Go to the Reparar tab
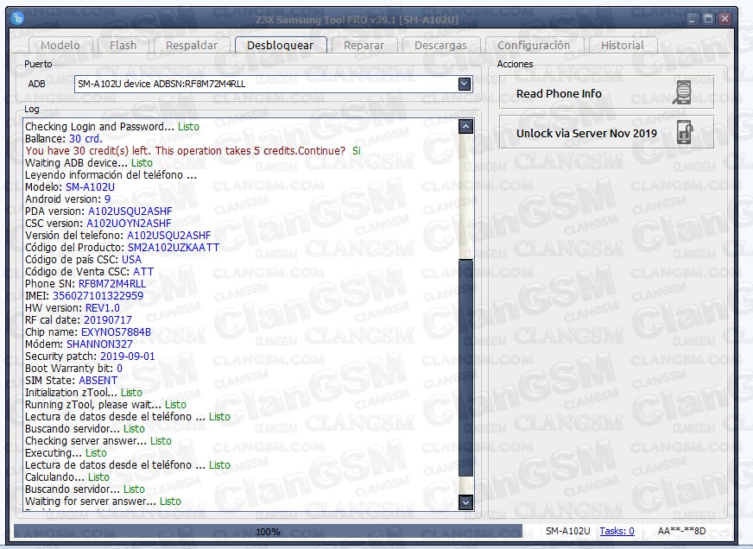Viewport: 753px width, 549px height. [364, 45]
